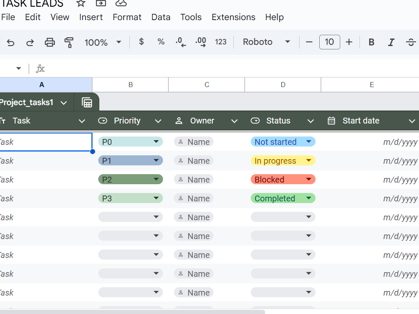419x314 pixels.
Task: Open the Task column header dropdown
Action: (x=82, y=121)
